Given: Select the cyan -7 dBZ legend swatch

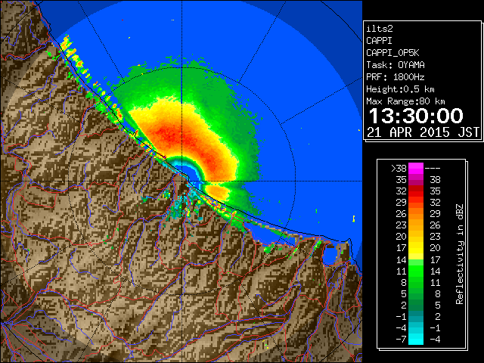Looking at the screenshot, I should [x=416, y=339].
